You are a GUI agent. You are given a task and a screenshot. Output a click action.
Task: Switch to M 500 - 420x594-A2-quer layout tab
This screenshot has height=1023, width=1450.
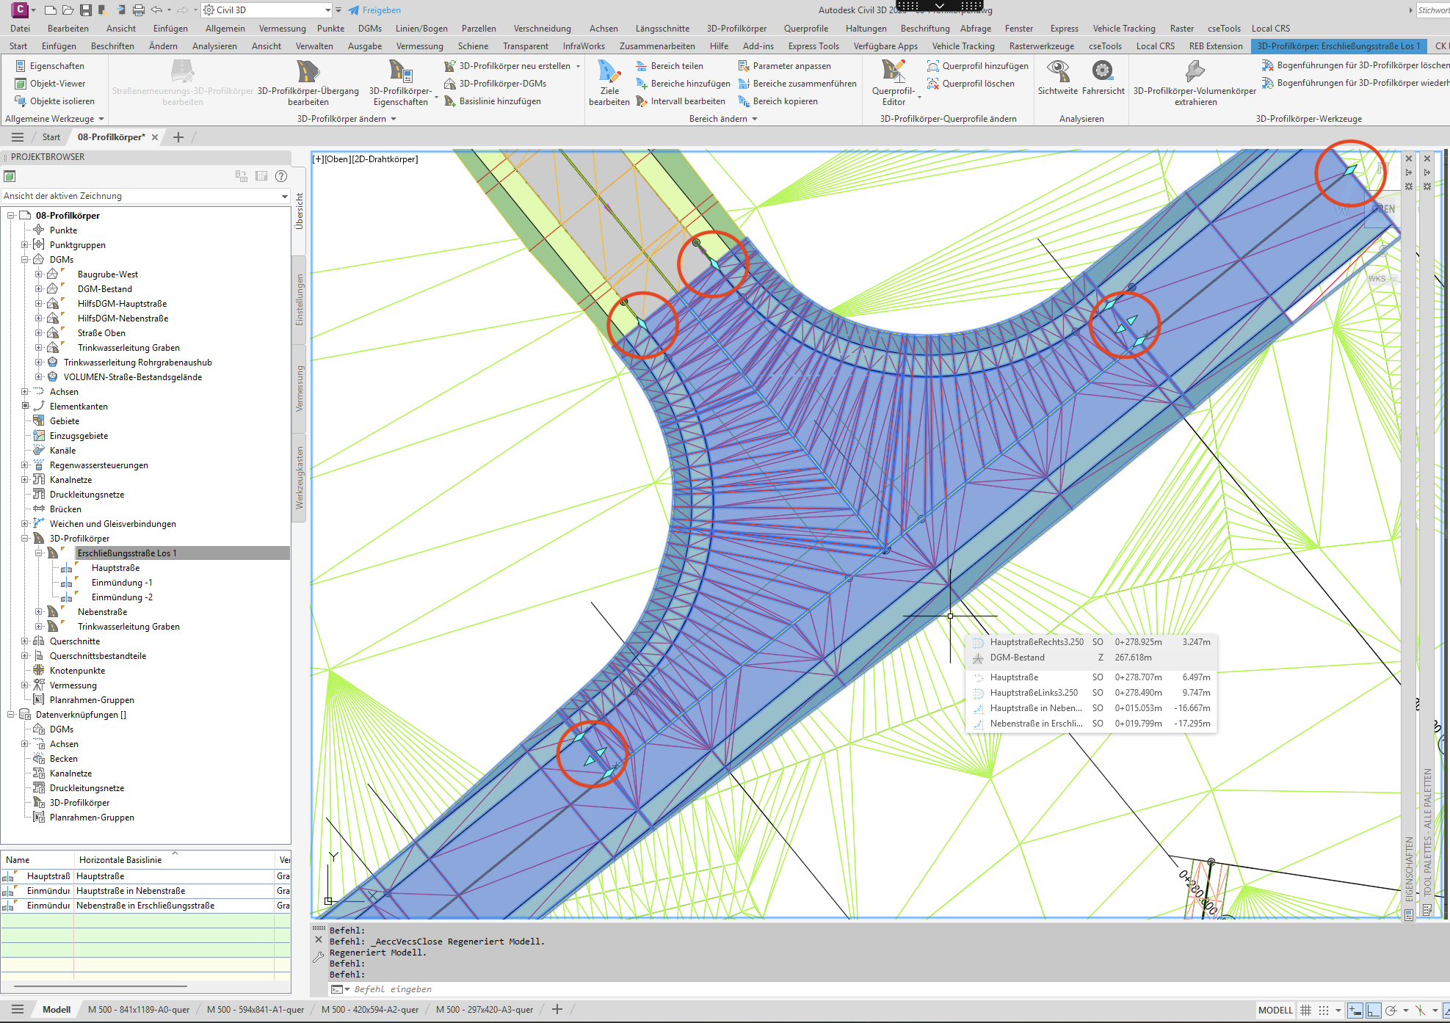pyautogui.click(x=369, y=1010)
